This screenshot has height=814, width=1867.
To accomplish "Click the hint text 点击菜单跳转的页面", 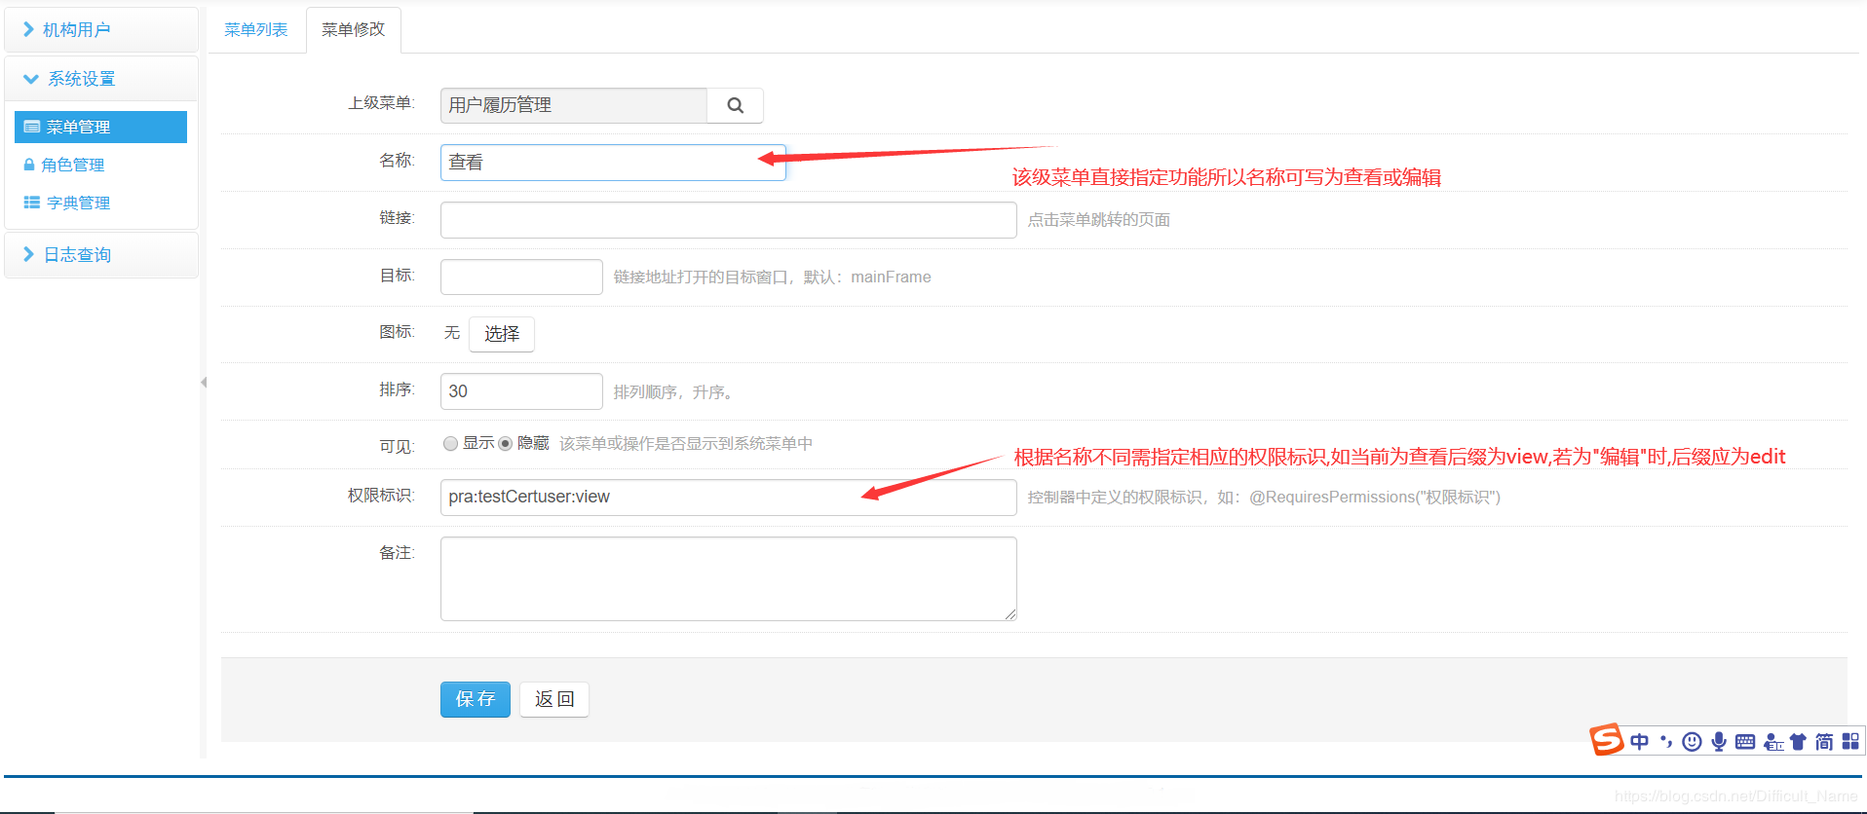I will tap(1099, 220).
